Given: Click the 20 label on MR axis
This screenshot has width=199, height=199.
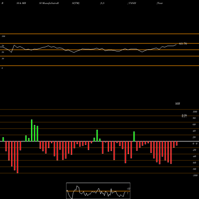Looking at the screenshot, I should pos(194,137).
